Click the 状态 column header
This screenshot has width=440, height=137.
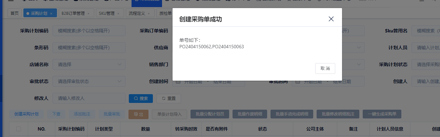pos(263,129)
